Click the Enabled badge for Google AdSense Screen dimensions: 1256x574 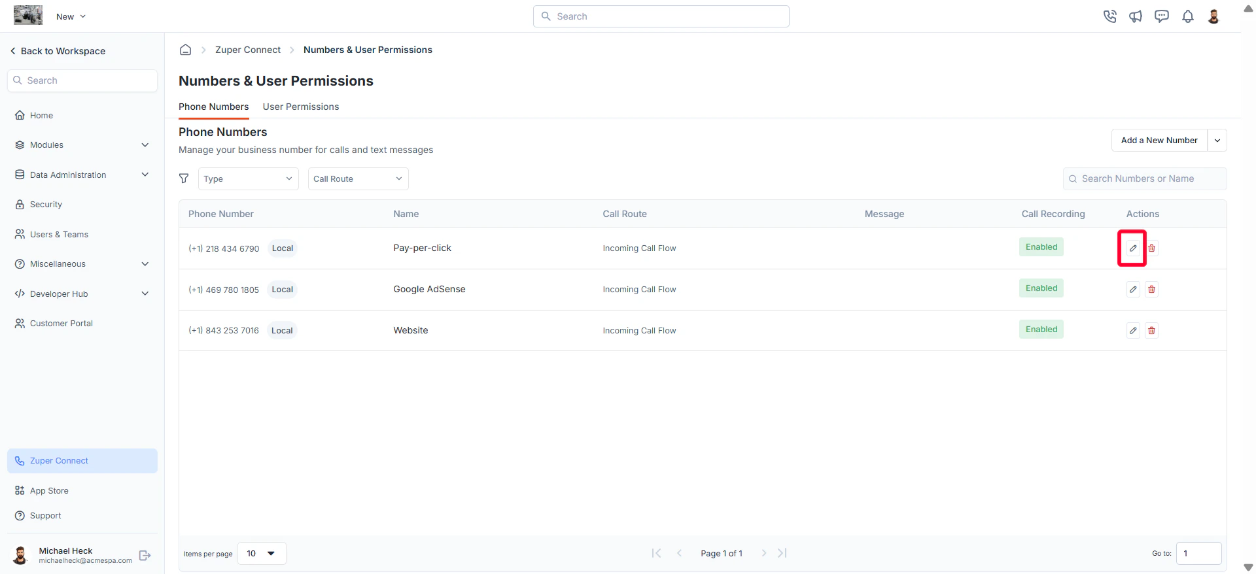(1041, 288)
